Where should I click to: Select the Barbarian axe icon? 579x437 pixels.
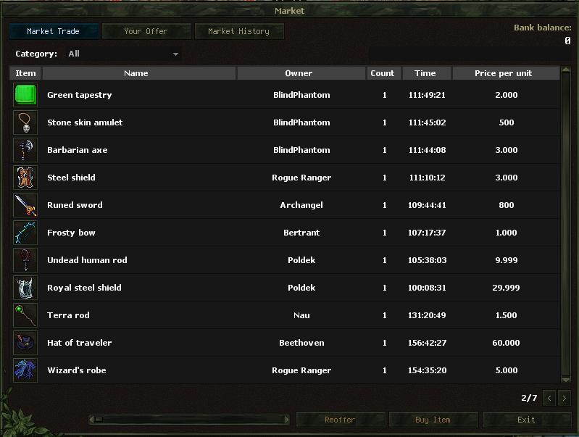[x=25, y=150]
